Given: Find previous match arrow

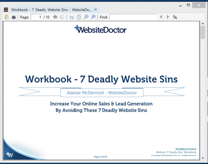Looking at the screenshot, I should [161, 17].
